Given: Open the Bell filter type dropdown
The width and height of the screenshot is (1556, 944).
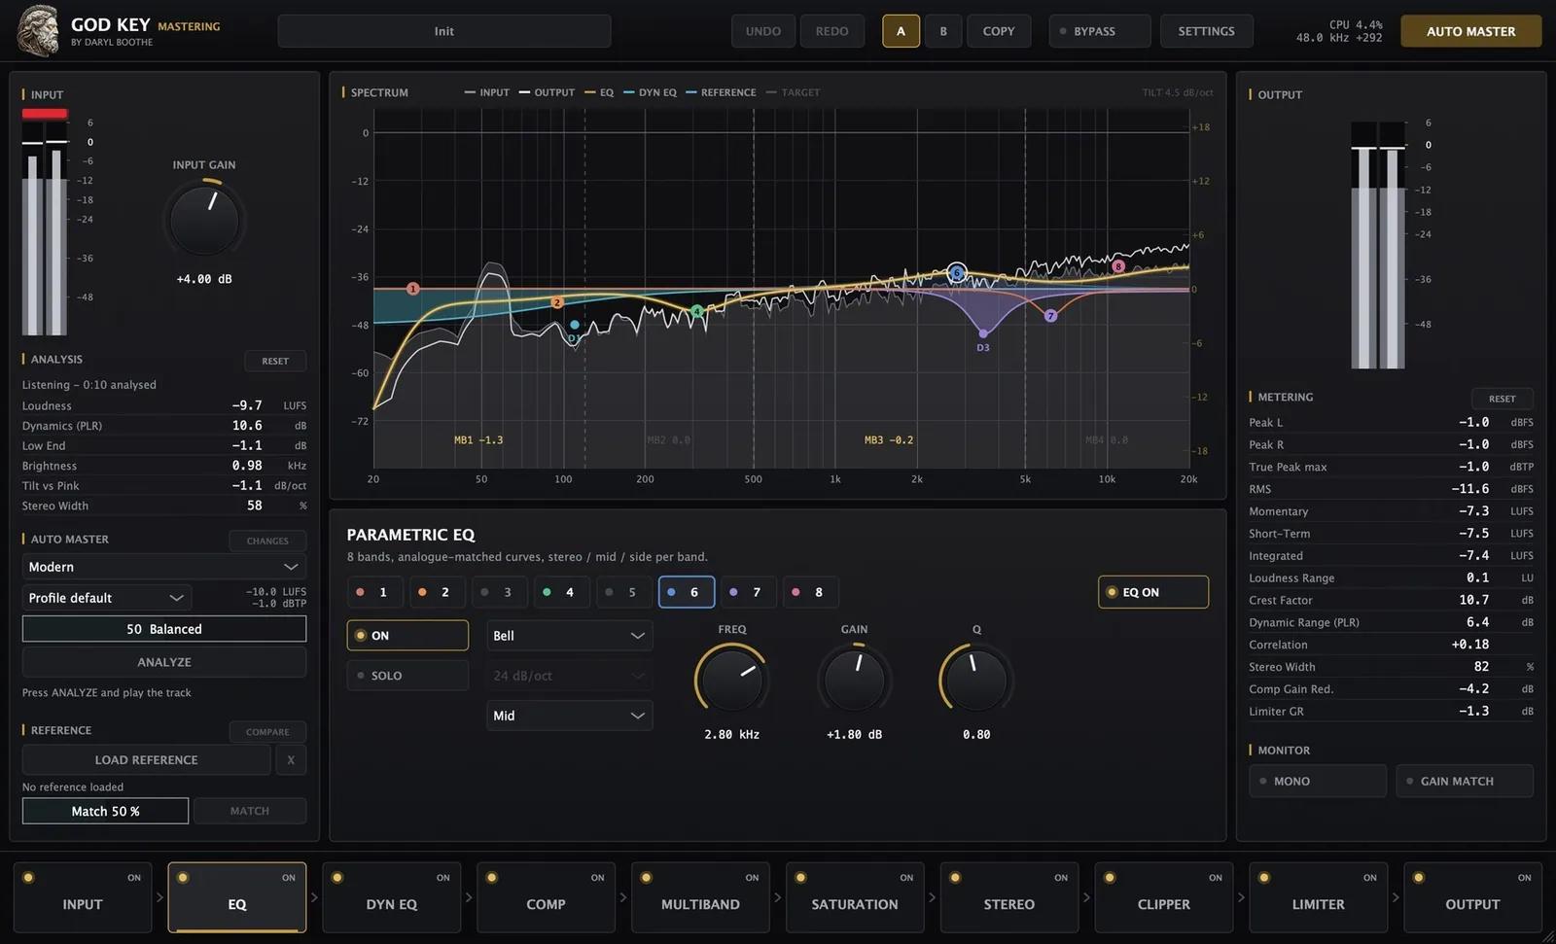Looking at the screenshot, I should [x=570, y=636].
